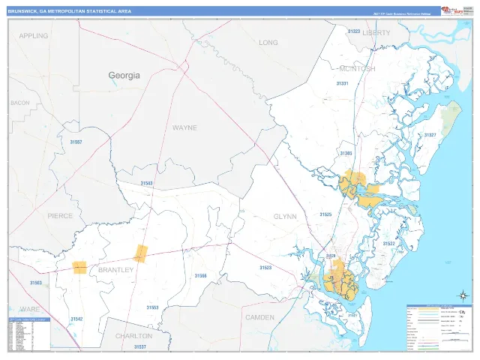Screen dimensions: 480x360
Task: Select ZIP code label 31323
Action: point(354,31)
